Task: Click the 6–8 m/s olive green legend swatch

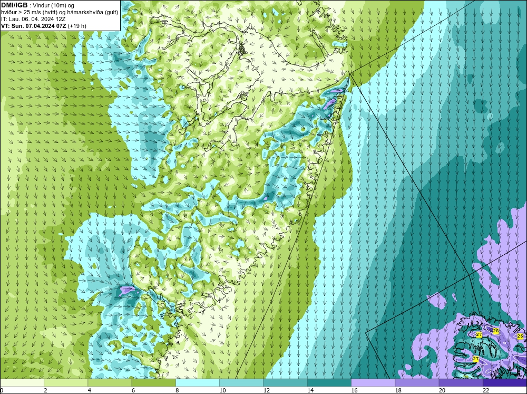Action: coord(153,382)
